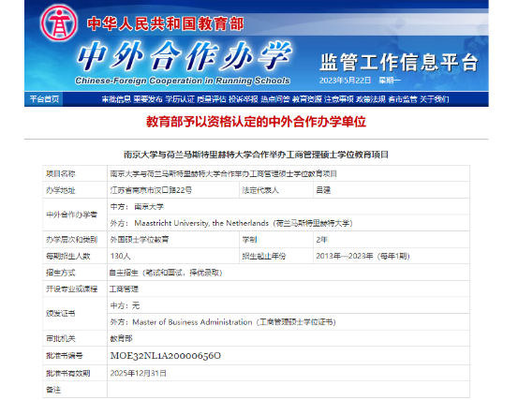The height and width of the screenshot is (400, 518).
Task: Click the 开设专业或课程 label
Action: tap(72, 289)
